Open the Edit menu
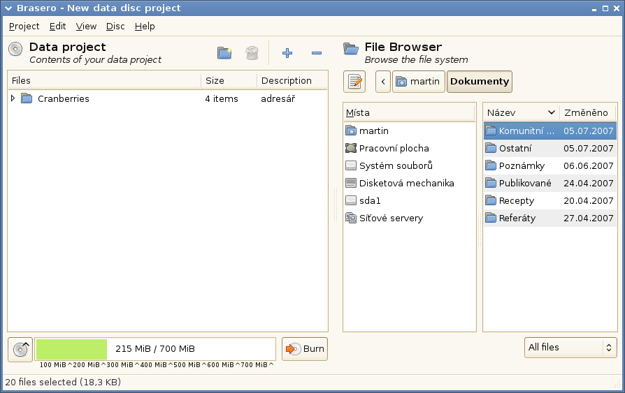This screenshot has height=393, width=625. coord(57,27)
